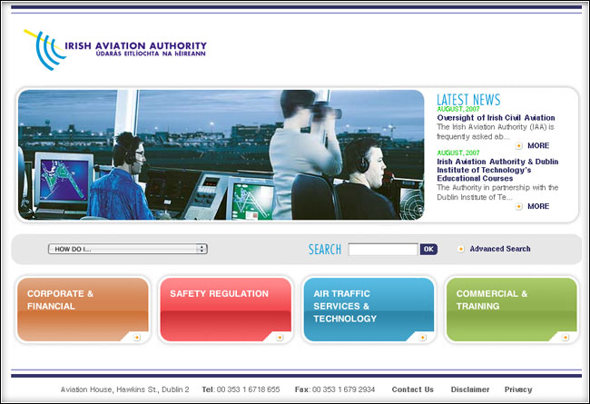Viewport: 590px width, 404px height.
Task: Click telephone number 00 353 1 6718 655
Action: 249,389
